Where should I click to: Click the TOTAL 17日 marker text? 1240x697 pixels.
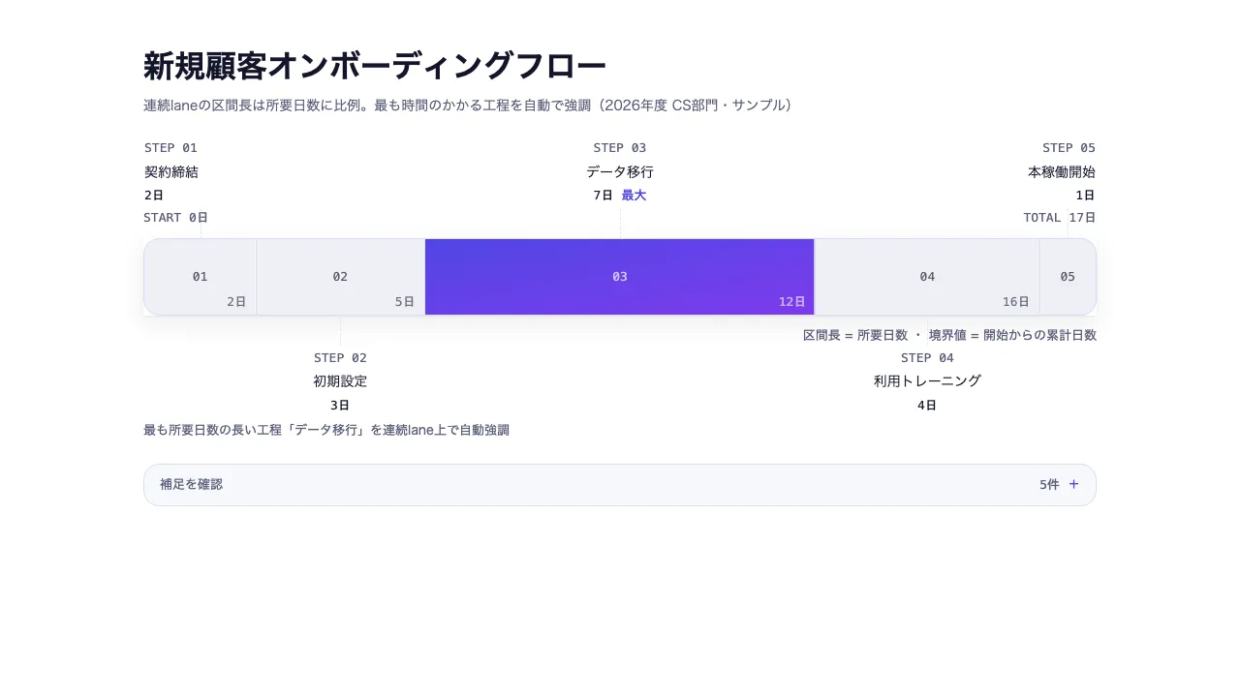[1060, 218]
